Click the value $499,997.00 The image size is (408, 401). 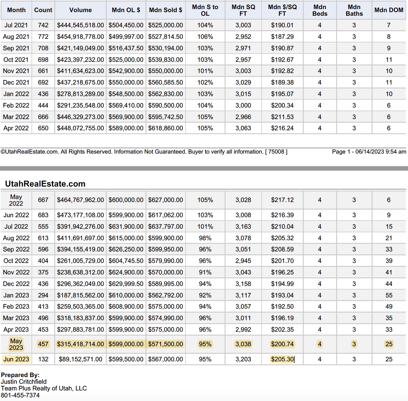[126, 37]
